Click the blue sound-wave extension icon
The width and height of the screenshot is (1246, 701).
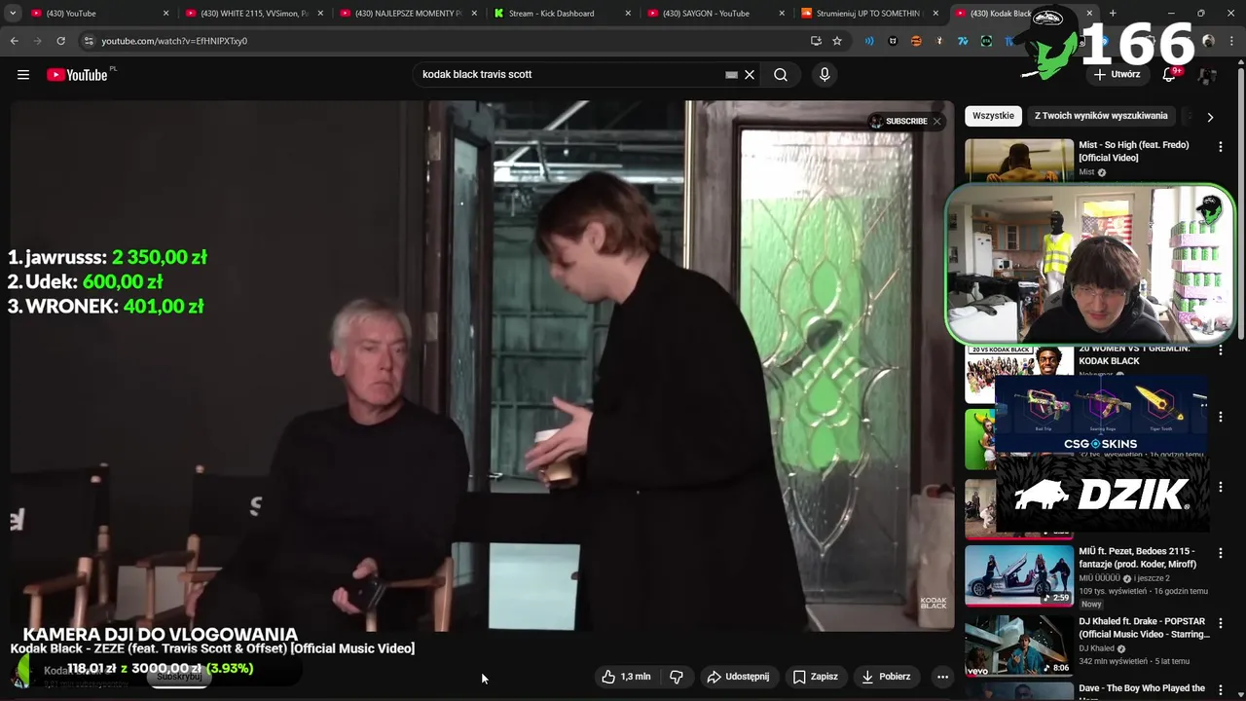[869, 41]
